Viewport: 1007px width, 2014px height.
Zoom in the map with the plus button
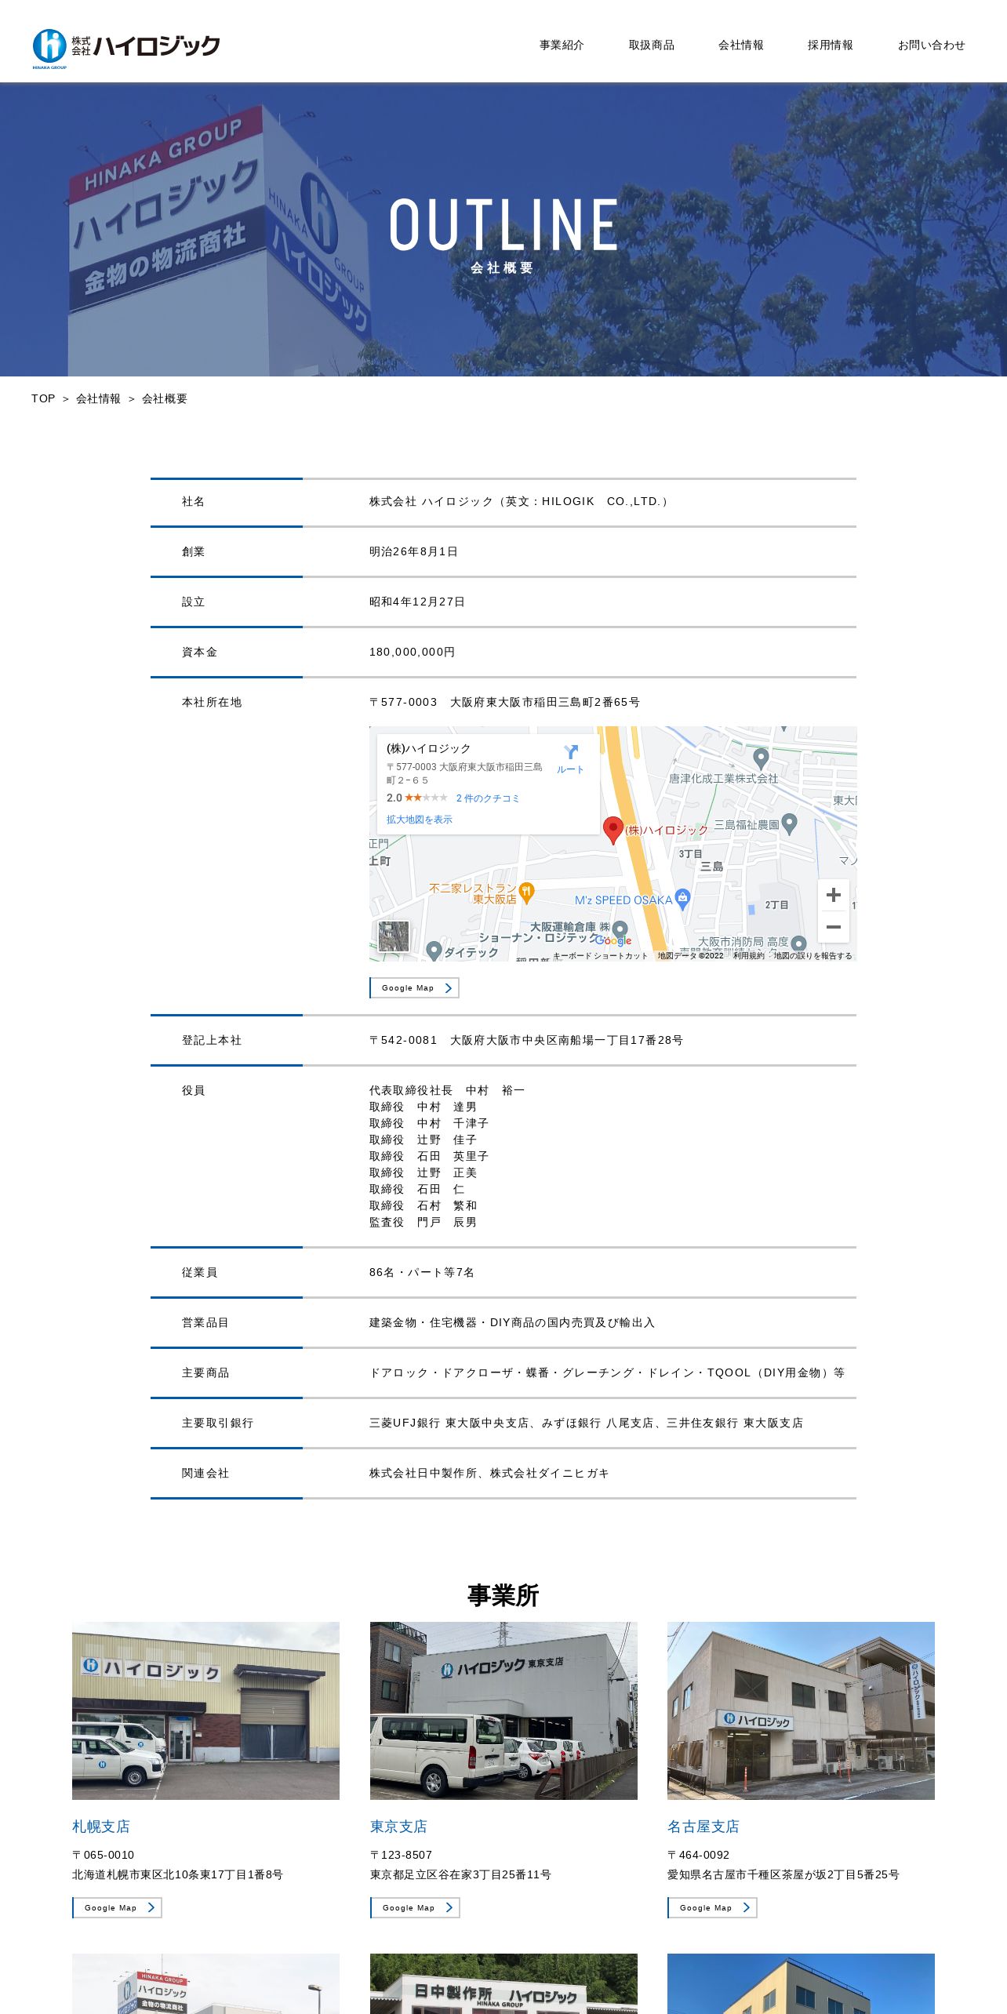point(834,895)
